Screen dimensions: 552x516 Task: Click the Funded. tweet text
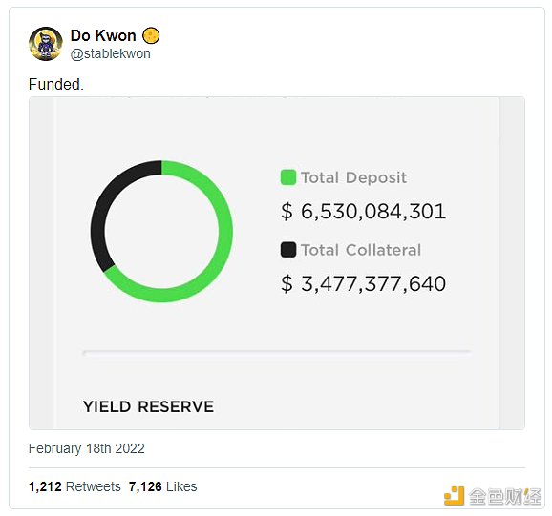pyautogui.click(x=56, y=84)
